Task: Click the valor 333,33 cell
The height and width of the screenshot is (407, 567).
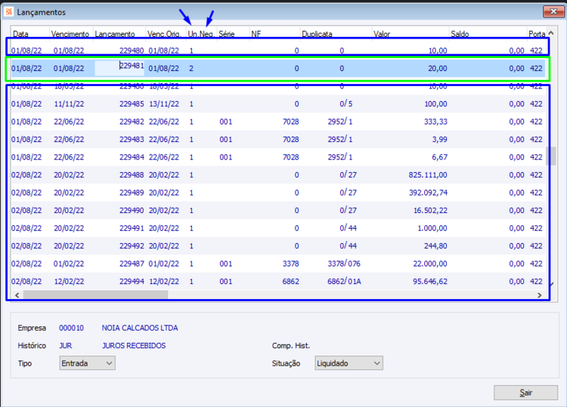Action: tap(435, 122)
